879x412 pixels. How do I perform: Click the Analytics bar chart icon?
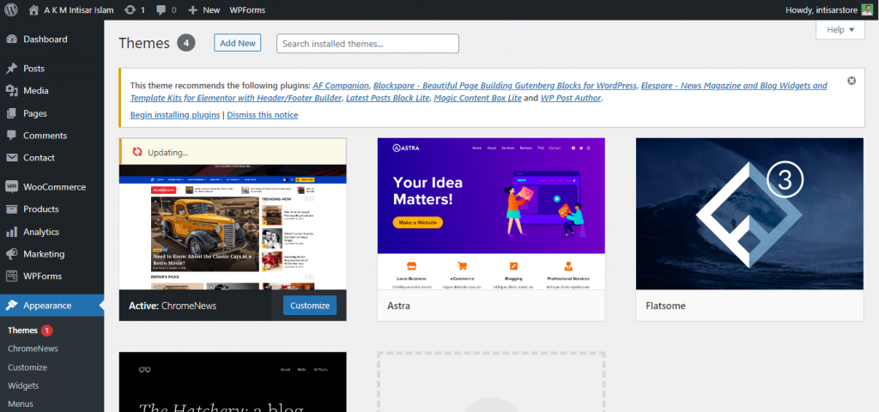click(x=11, y=232)
